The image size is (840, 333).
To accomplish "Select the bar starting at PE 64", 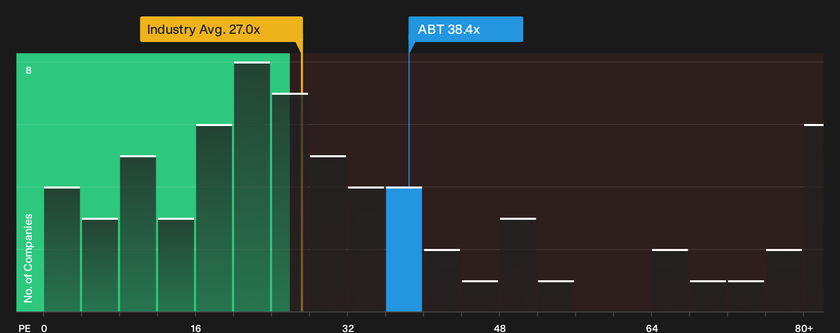I will (670, 280).
